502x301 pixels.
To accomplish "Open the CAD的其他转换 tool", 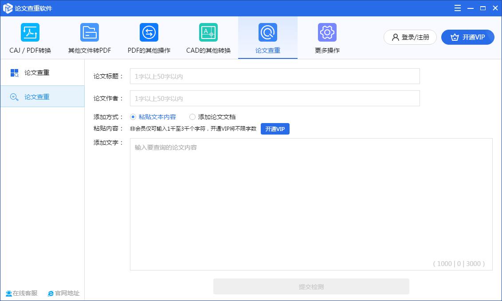I will 208,38.
